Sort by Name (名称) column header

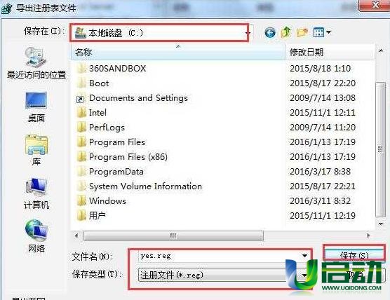click(x=178, y=52)
